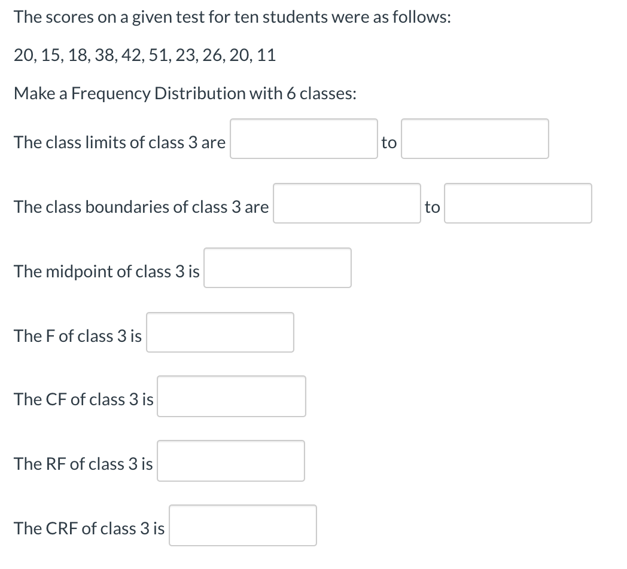Select the cumulative relative frequency answer box
Viewport: 627px width, 569px height.
click(242, 525)
